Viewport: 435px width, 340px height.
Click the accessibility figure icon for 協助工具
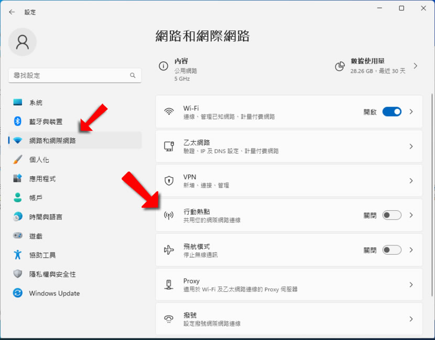pos(18,255)
